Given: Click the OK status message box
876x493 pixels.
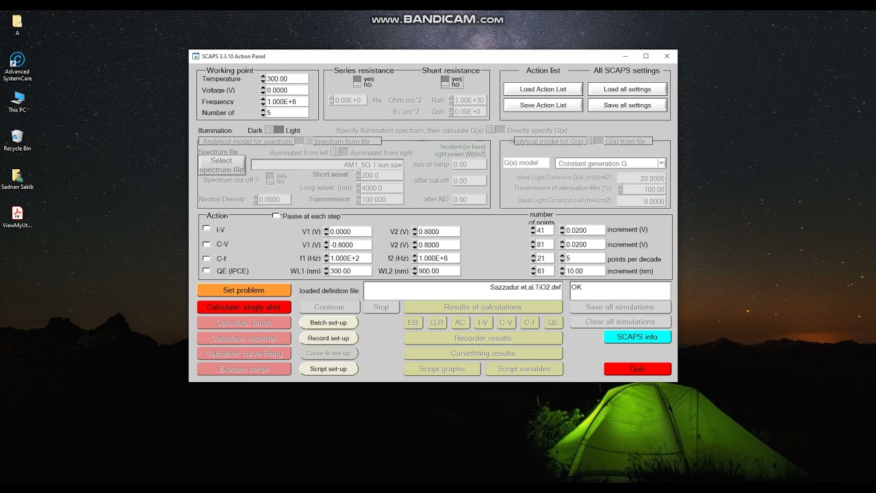Looking at the screenshot, I should tap(619, 290).
